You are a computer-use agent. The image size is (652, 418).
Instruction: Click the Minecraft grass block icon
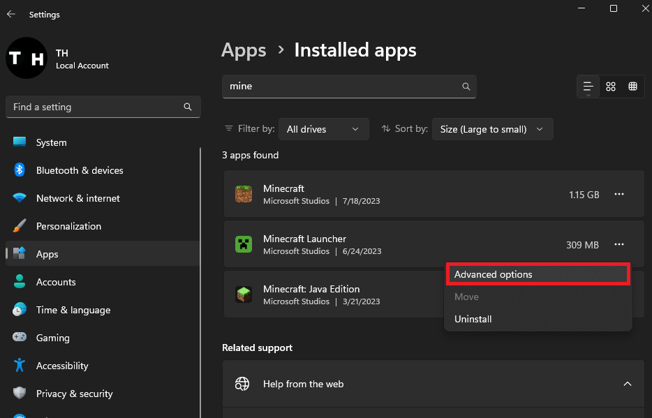click(x=244, y=194)
